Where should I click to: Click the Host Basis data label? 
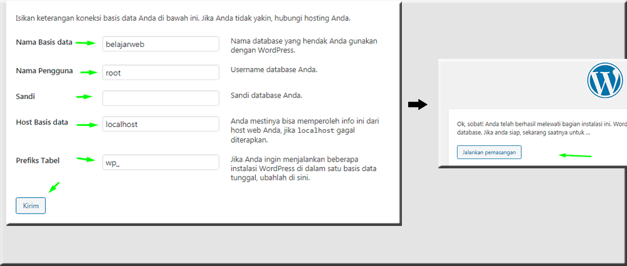pos(42,122)
